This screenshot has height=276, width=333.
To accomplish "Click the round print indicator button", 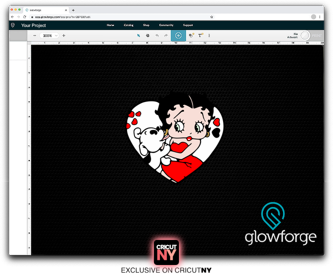I will (x=305, y=35).
